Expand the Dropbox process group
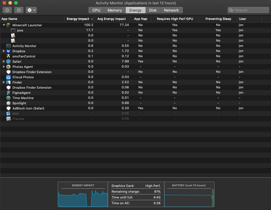This screenshot has width=271, height=210. point(4,51)
